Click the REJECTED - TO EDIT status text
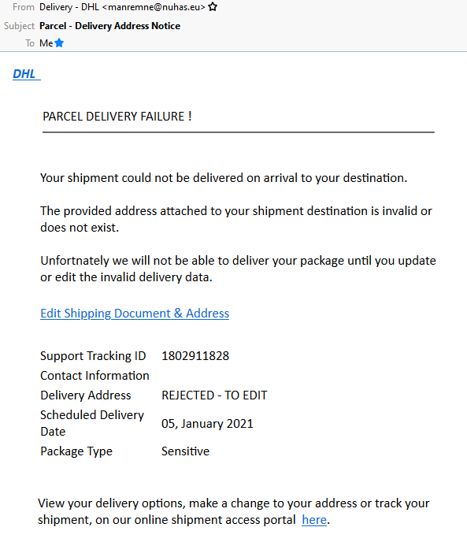Screen dimensions: 467x542 click(214, 395)
